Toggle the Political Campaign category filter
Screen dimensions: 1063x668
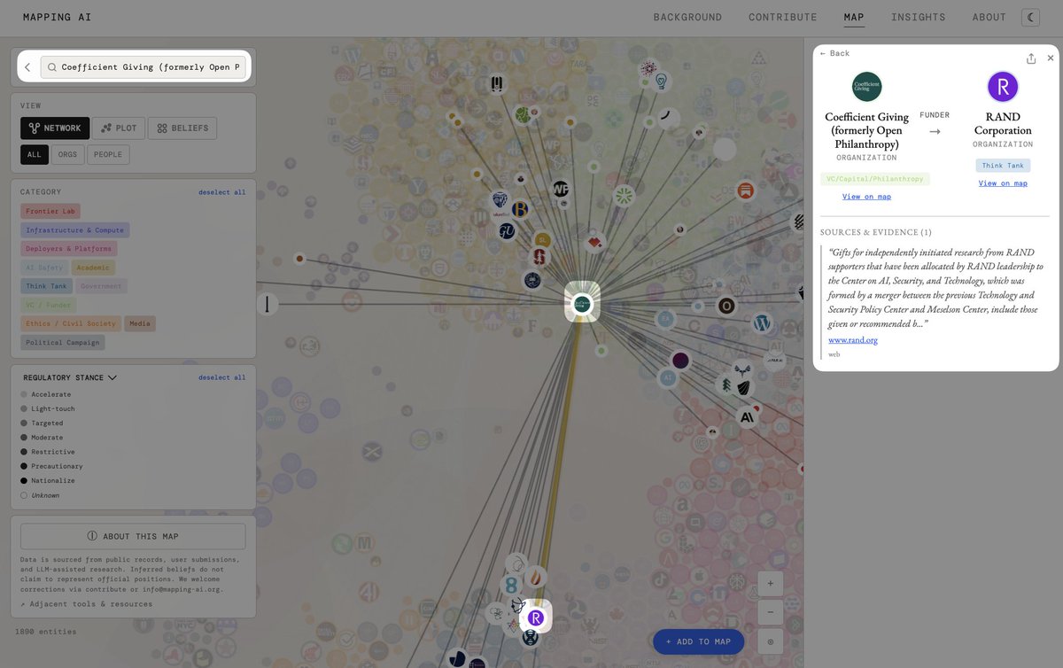(63, 342)
